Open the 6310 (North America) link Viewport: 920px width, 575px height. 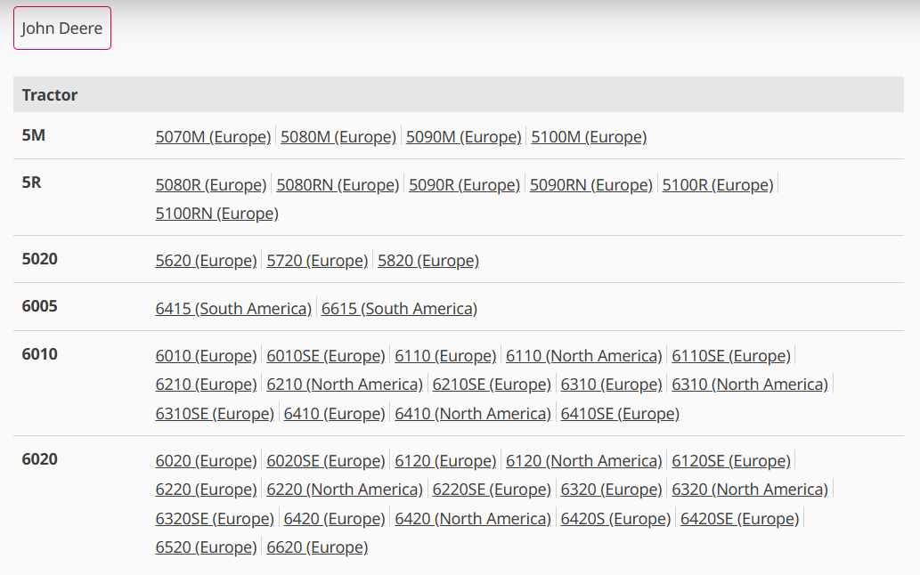pyautogui.click(x=750, y=385)
